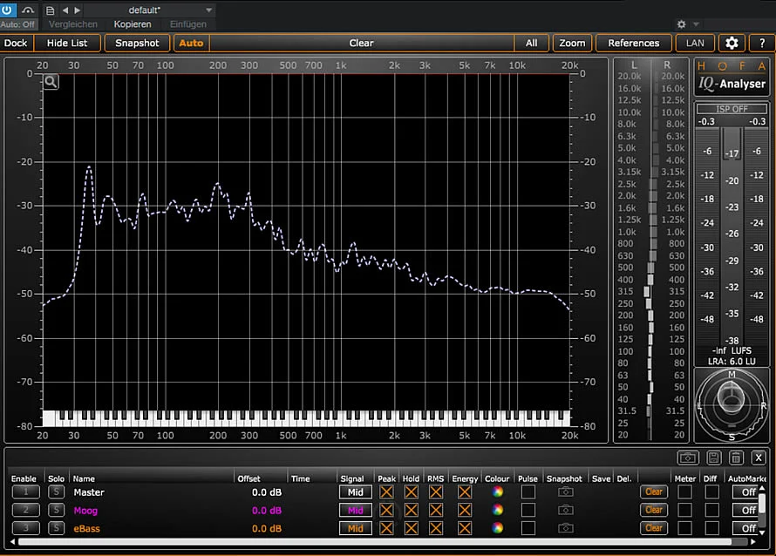Screen dimensions: 776x556
Task: Toggle Enable button 3 for eBass
Action: point(26,528)
